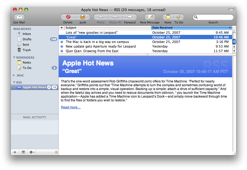Sort messages by Date Received column

192,28
